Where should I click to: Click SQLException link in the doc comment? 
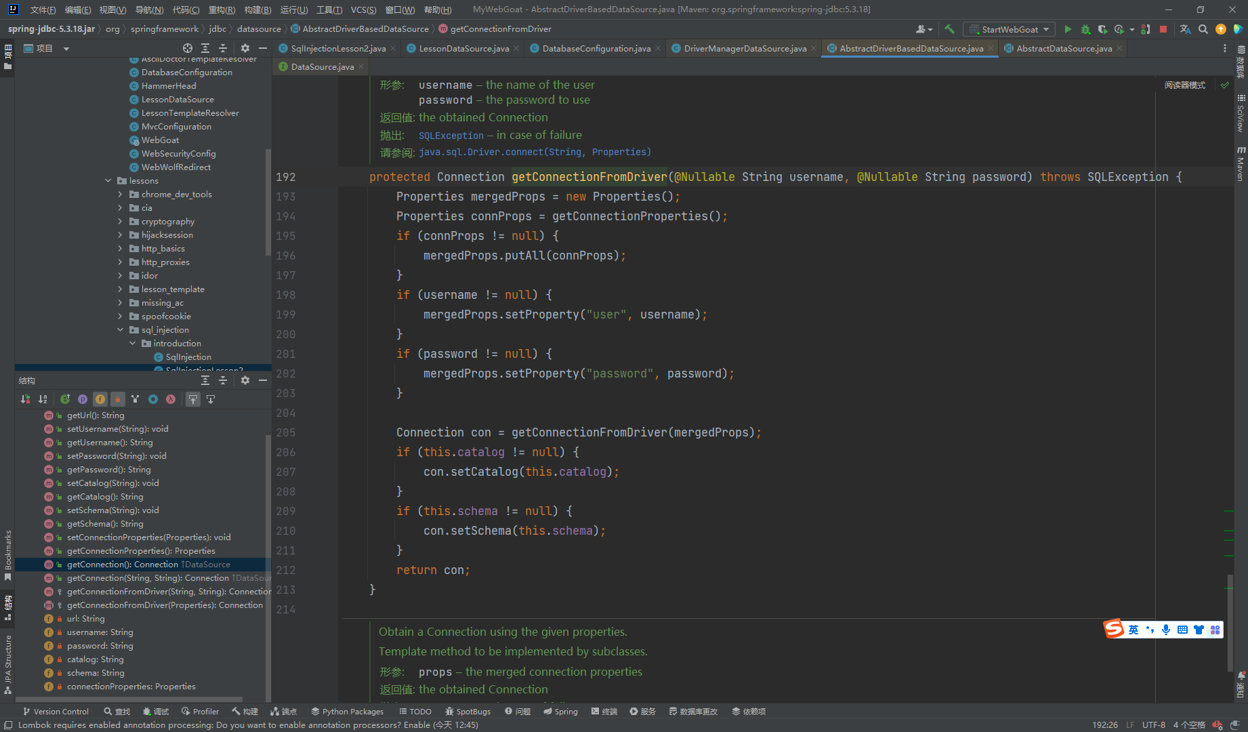coord(451,136)
